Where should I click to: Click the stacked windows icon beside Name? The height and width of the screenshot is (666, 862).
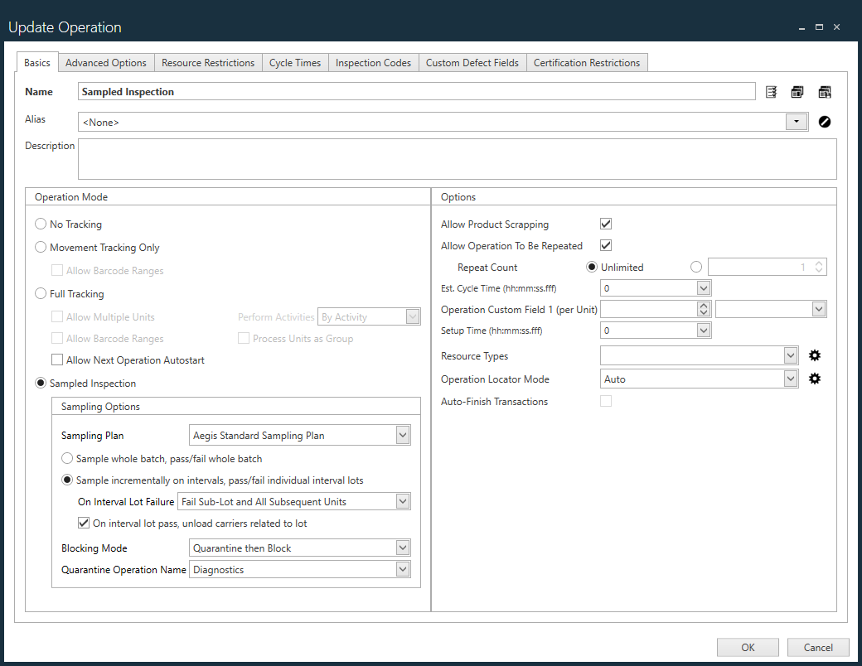coord(797,92)
